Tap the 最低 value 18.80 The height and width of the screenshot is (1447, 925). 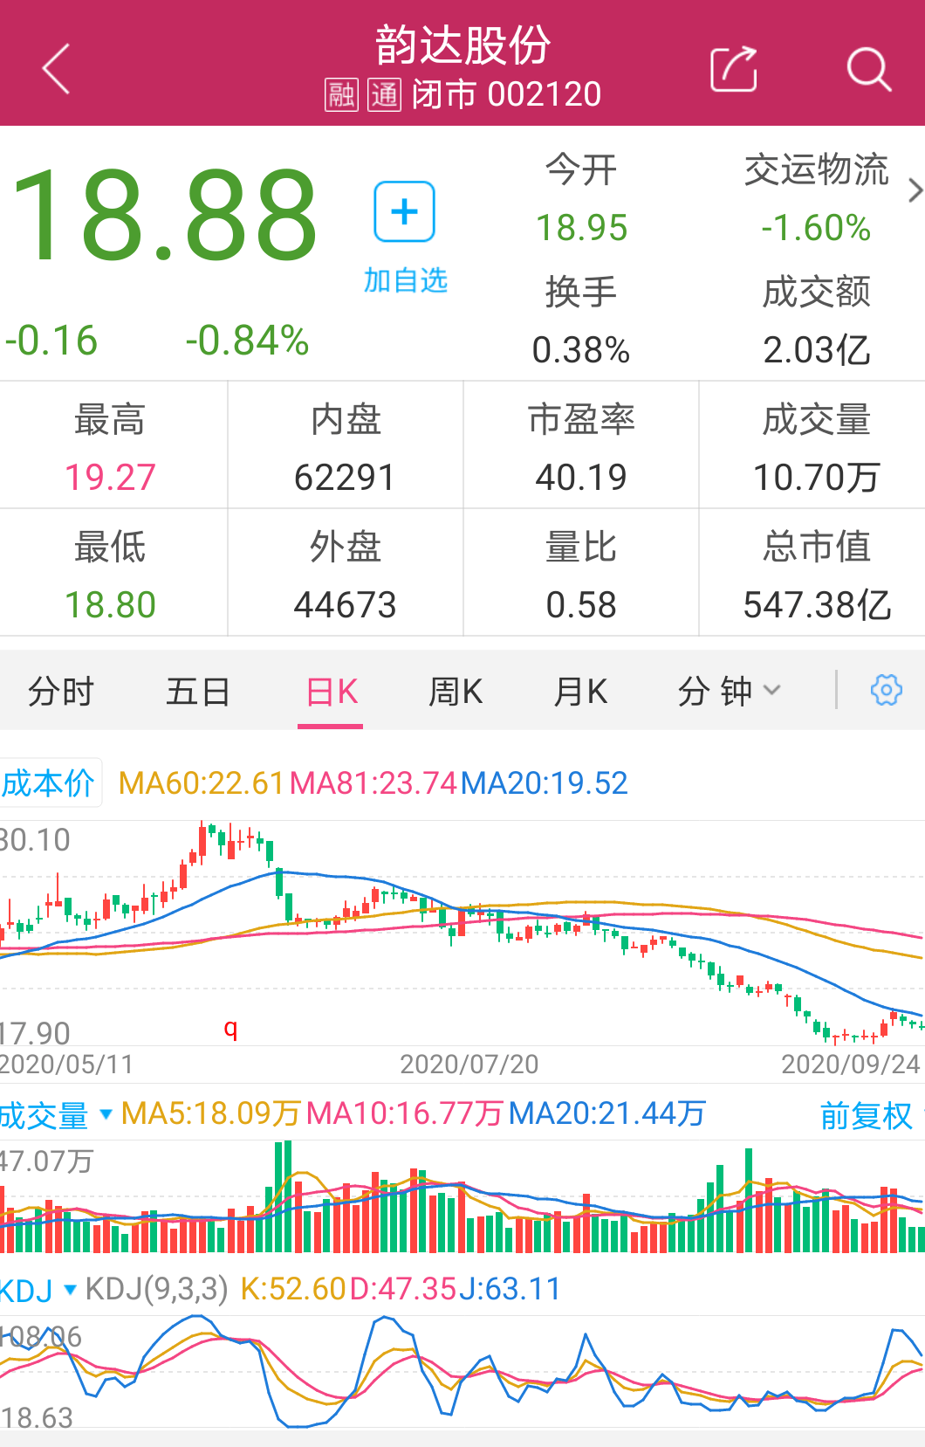(110, 605)
